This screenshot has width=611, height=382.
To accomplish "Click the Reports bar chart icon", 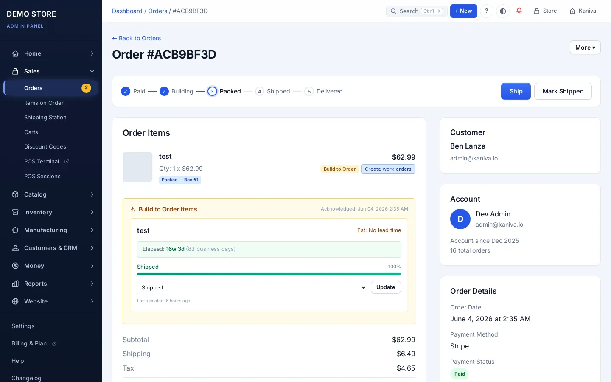I will [15, 284].
